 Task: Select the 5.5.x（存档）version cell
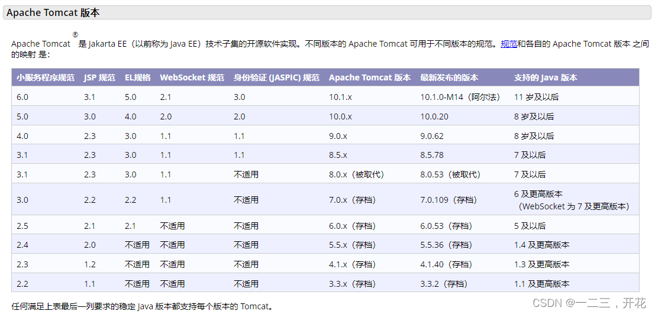click(x=352, y=245)
